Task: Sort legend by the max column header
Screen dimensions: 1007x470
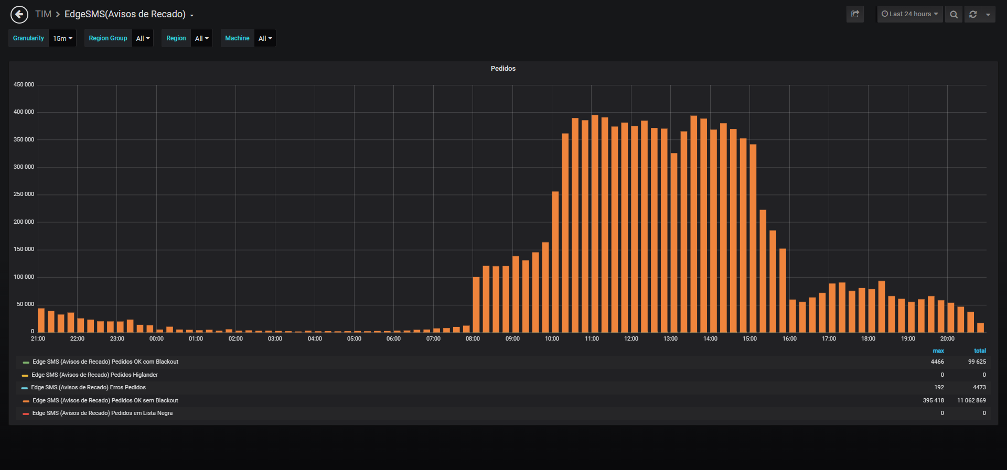Action: point(938,351)
